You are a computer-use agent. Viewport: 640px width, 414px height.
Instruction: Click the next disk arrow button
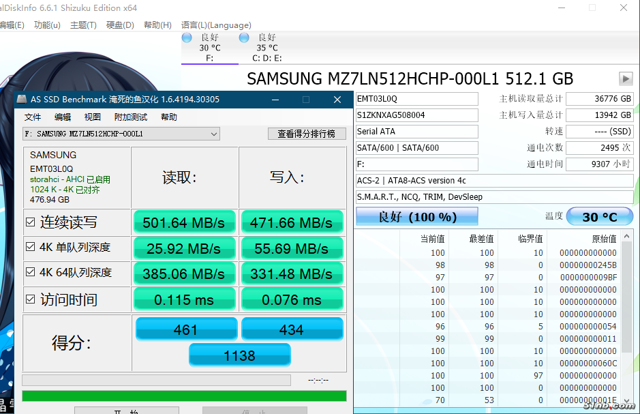[625, 78]
